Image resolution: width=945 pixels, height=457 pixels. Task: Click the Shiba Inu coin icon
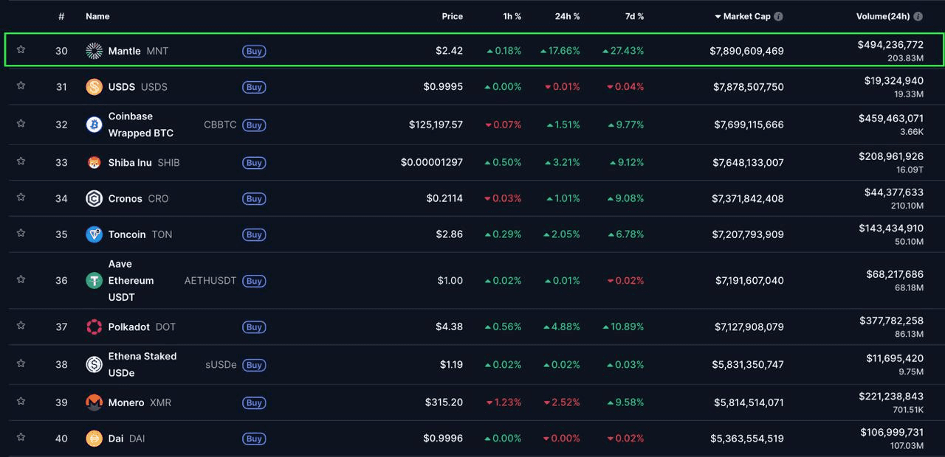click(x=94, y=163)
